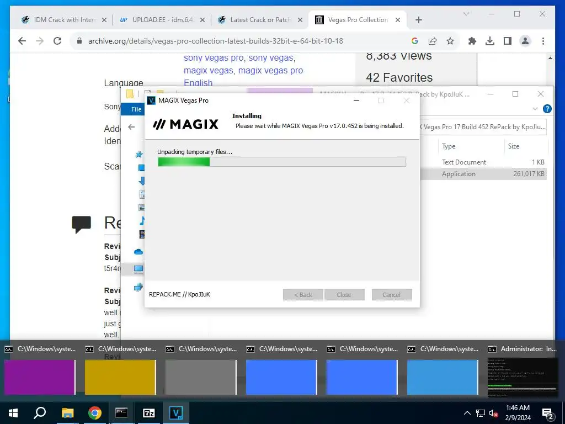Close the UPLOAD.EE tab
Screen dimensions: 565x424
[202, 20]
